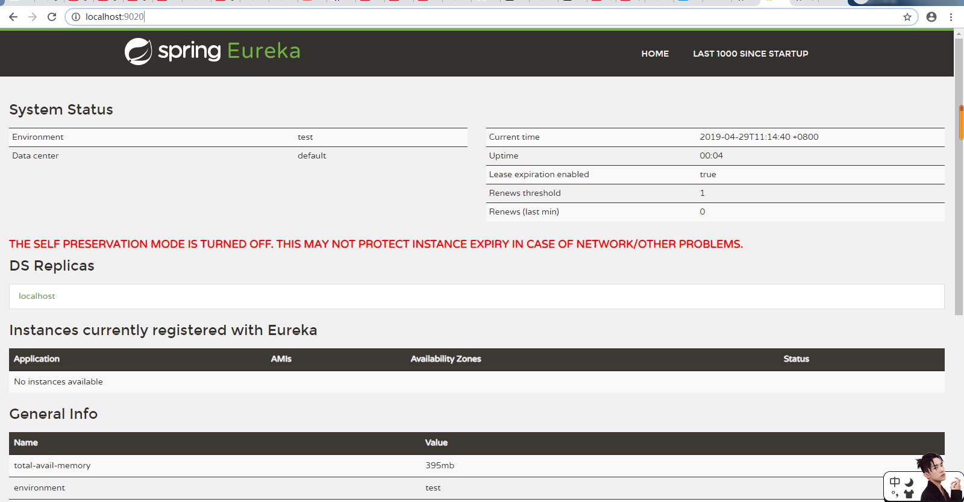
Task: Click the AMIs column header
Action: 281,359
